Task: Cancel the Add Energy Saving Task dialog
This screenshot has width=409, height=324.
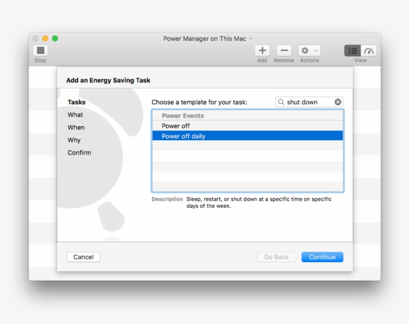Action: pos(83,257)
